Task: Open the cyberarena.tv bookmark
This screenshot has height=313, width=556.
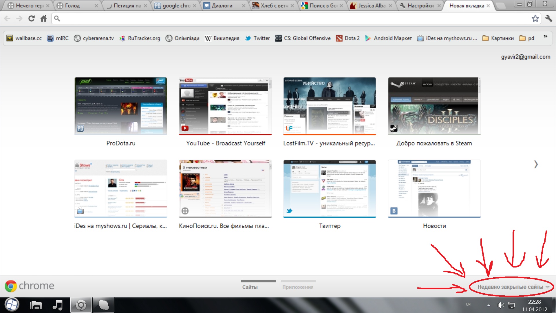Action: tap(94, 38)
